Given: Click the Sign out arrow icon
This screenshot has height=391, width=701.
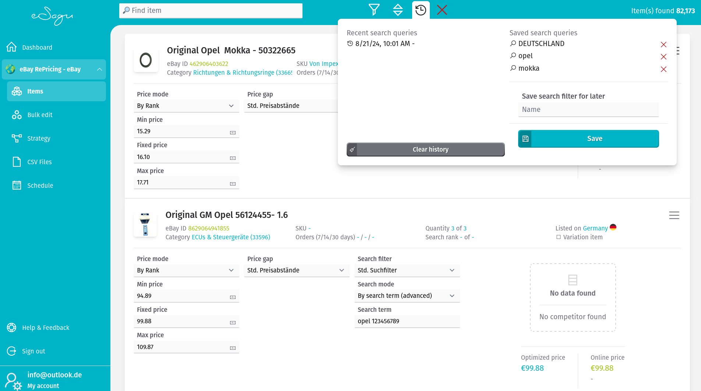Looking at the screenshot, I should tap(11, 351).
